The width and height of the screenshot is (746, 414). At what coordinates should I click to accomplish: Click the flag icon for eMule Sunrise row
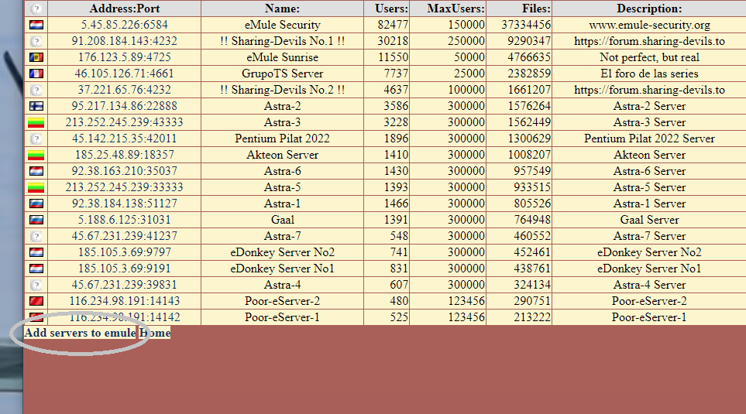pos(36,57)
